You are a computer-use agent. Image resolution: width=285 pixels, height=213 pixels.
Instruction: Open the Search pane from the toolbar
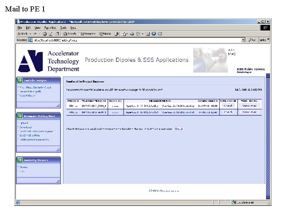coord(70,34)
